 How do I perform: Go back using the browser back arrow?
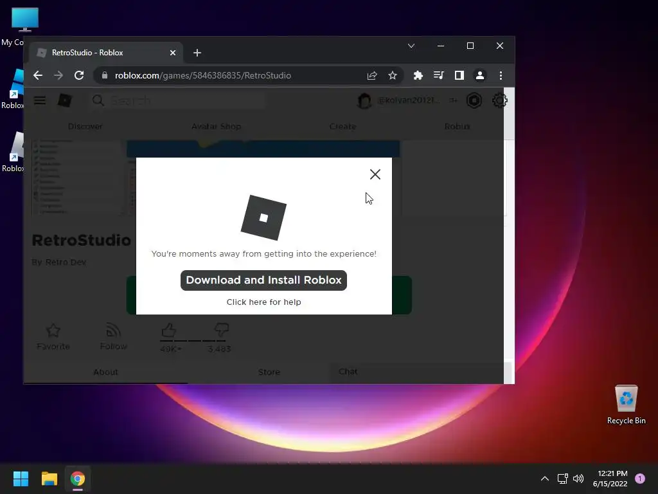click(38, 75)
